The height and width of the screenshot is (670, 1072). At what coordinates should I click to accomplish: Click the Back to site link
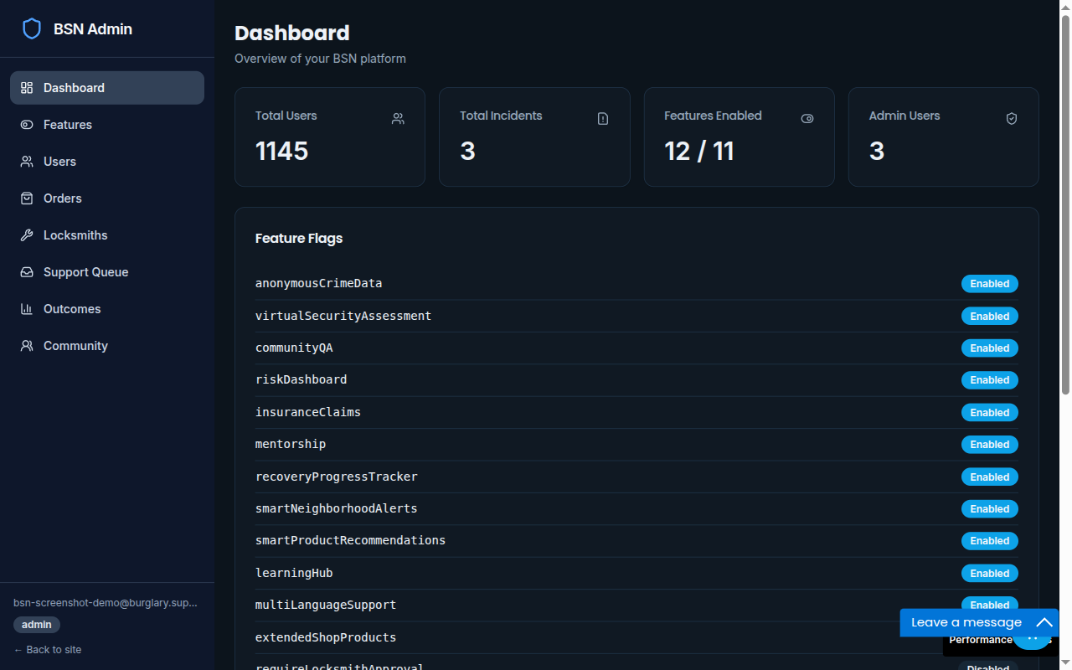click(48, 650)
